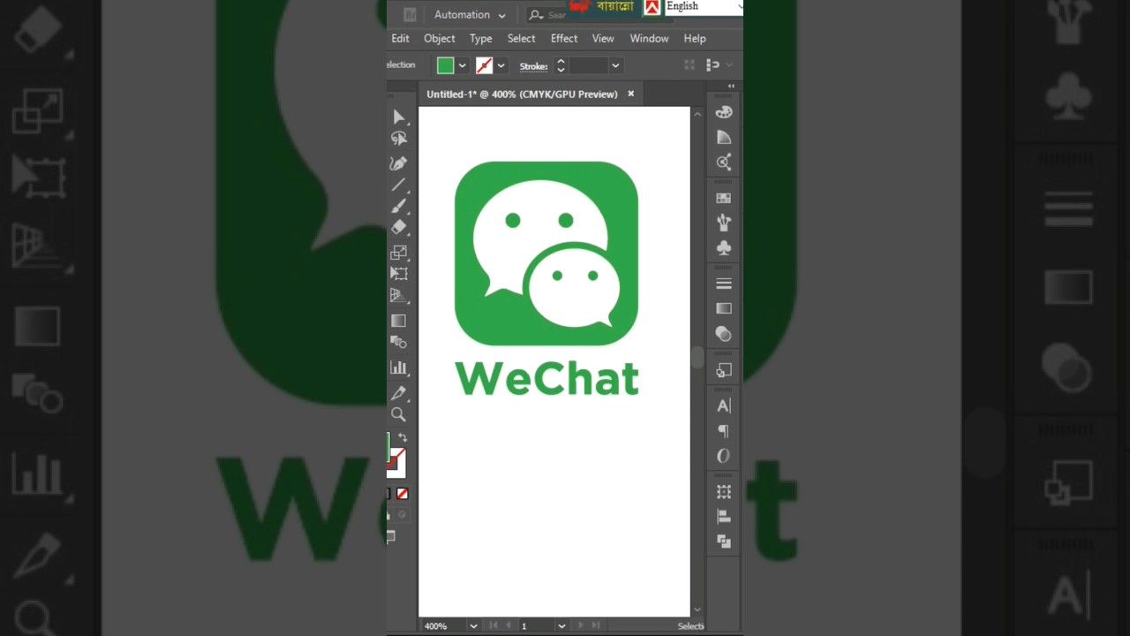Click the search field in top bar
This screenshot has width=1130, height=636.
pos(547,15)
